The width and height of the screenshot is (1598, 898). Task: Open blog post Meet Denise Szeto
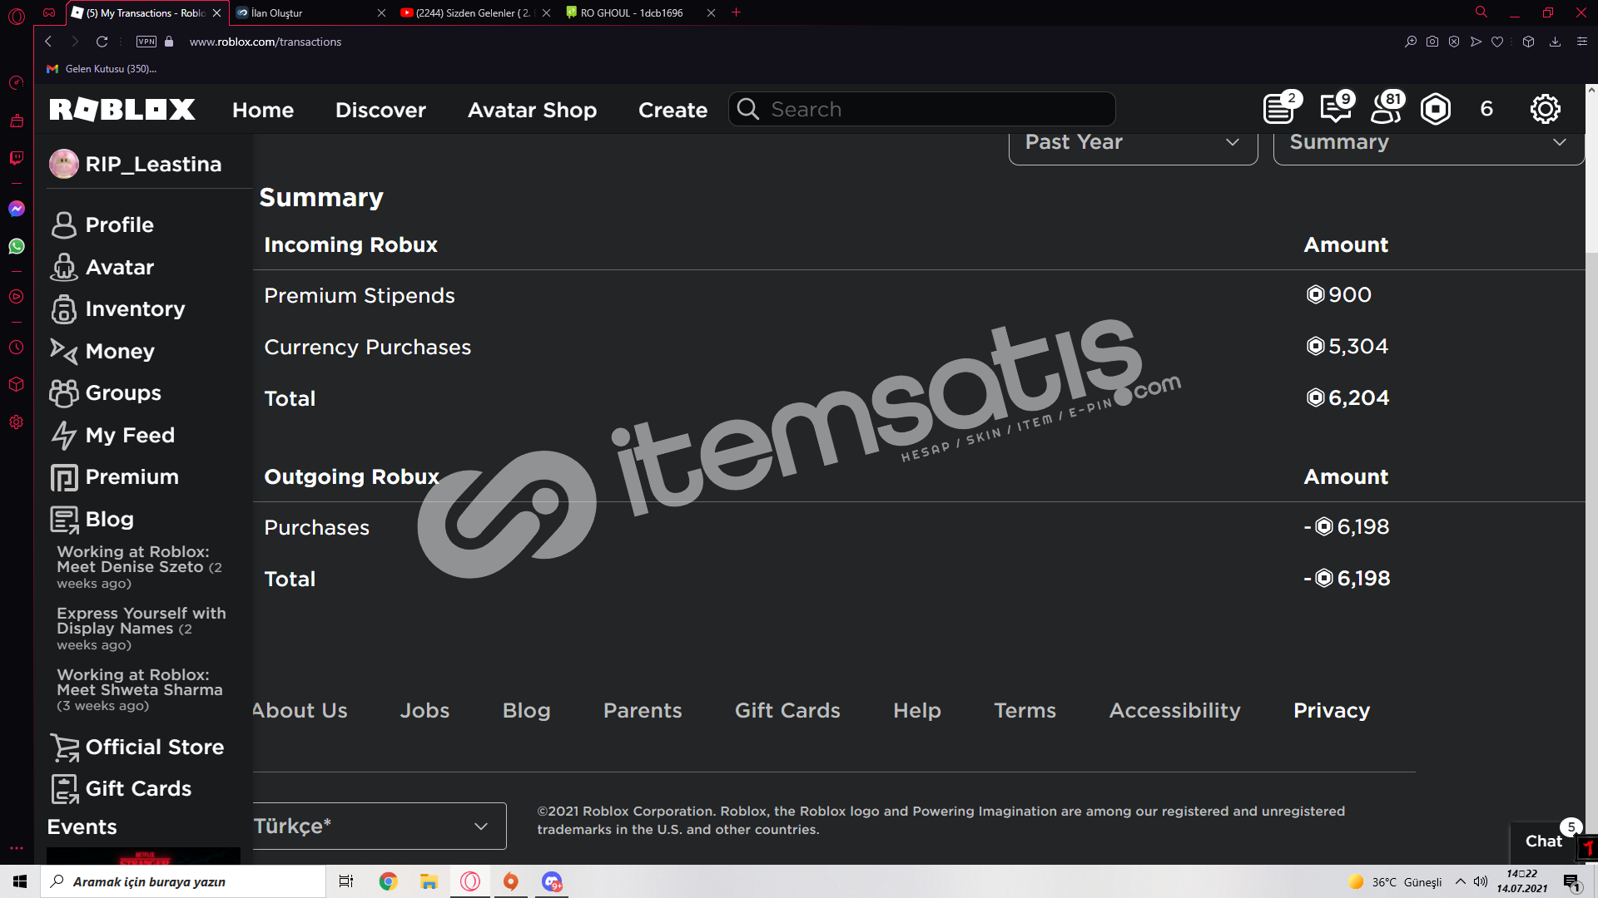point(139,567)
